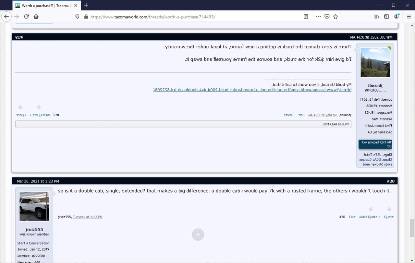Click jruiz555 author name in post footer

[65, 217]
